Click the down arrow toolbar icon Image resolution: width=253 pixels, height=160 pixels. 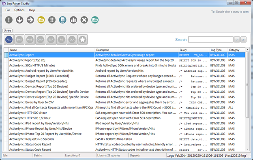[x=19, y=20]
